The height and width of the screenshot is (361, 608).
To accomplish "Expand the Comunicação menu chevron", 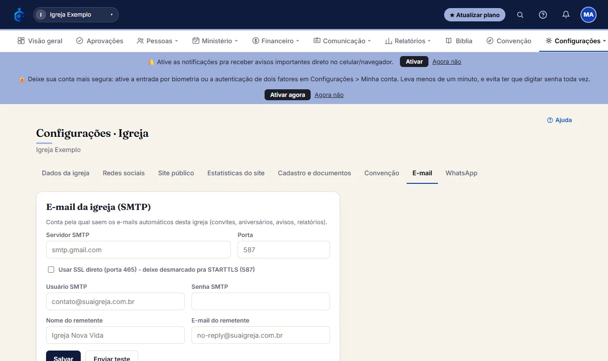I will click(x=369, y=41).
